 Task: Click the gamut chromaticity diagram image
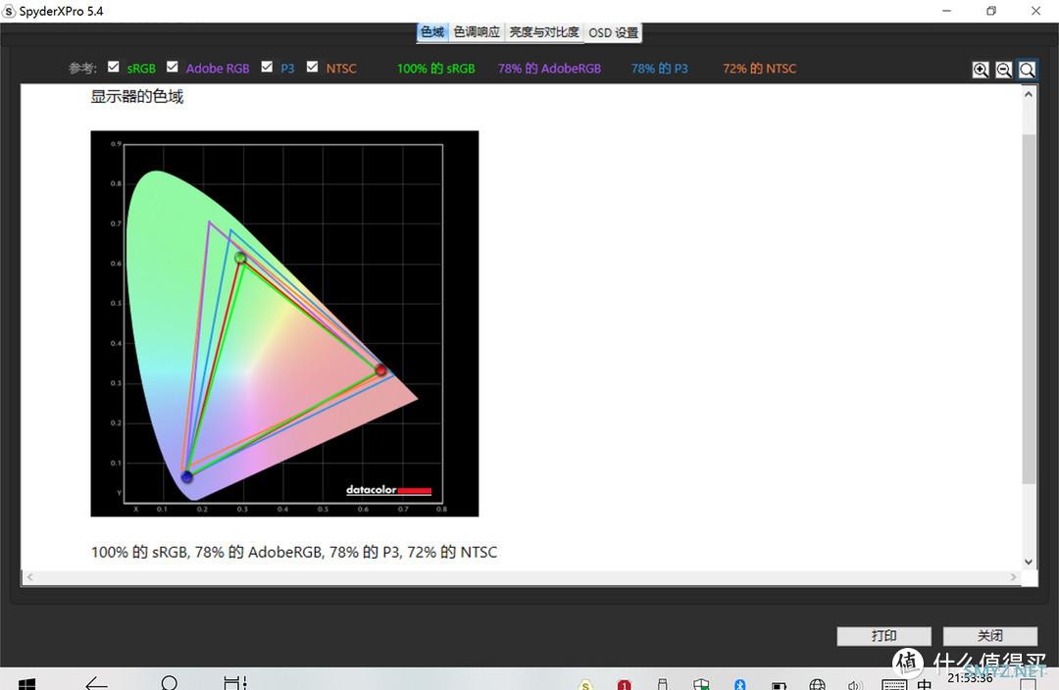(x=284, y=323)
